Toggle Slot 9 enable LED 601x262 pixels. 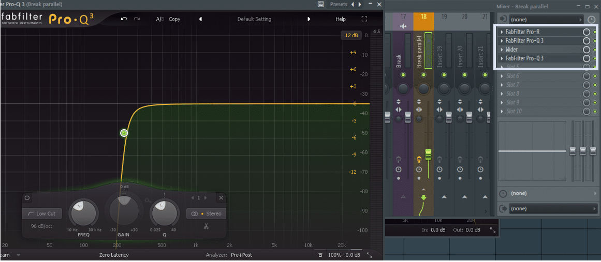[x=595, y=102]
